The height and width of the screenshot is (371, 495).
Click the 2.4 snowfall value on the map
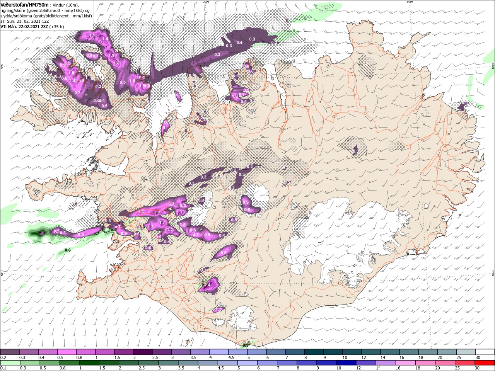pos(207,285)
